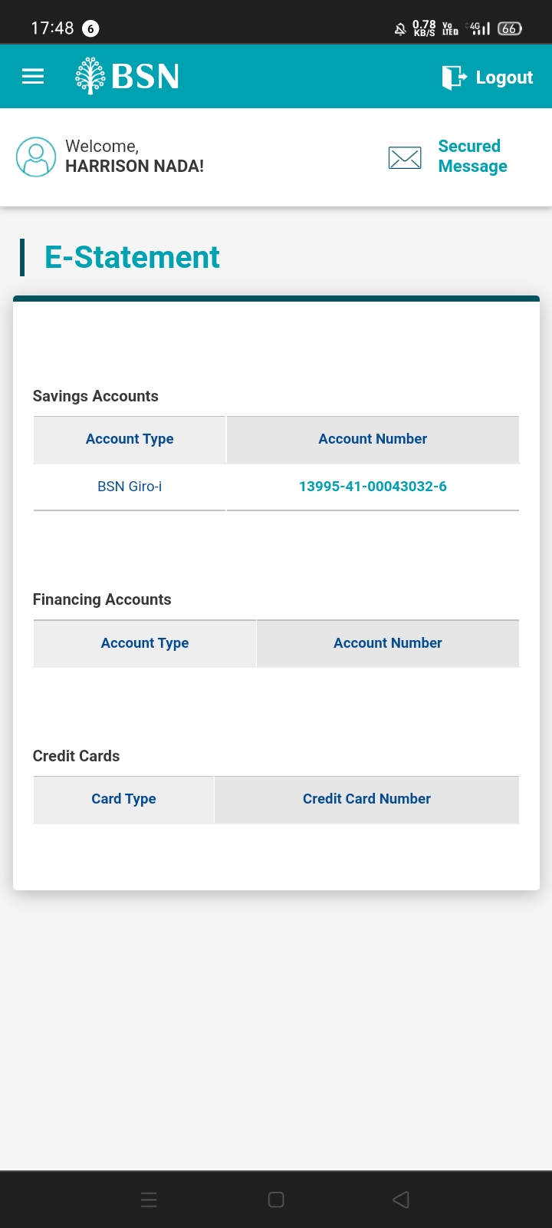
Task: Tap the notification count badge
Action: pyautogui.click(x=90, y=29)
